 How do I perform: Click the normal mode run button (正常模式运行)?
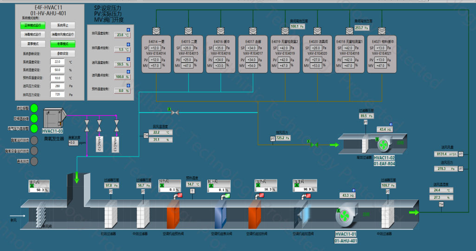[33, 26]
